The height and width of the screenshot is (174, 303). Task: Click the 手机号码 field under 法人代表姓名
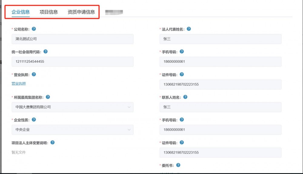(x=220, y=62)
